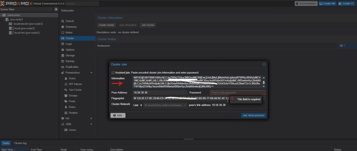Click the Create CT button

[346, 3]
